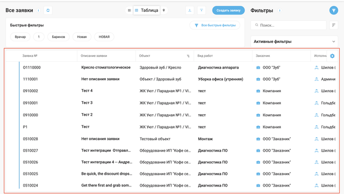Click executor person icon in row 1110001
Screen dimensions: 344x194
pos(317,79)
